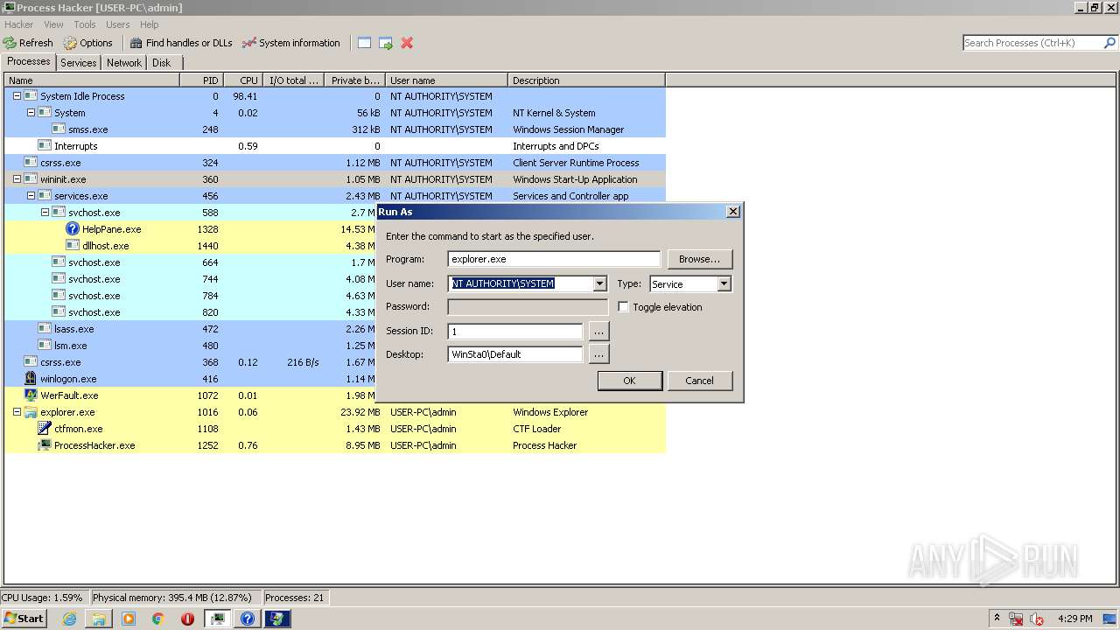The height and width of the screenshot is (630, 1120).
Task: Switch to Services tab
Action: 79,63
